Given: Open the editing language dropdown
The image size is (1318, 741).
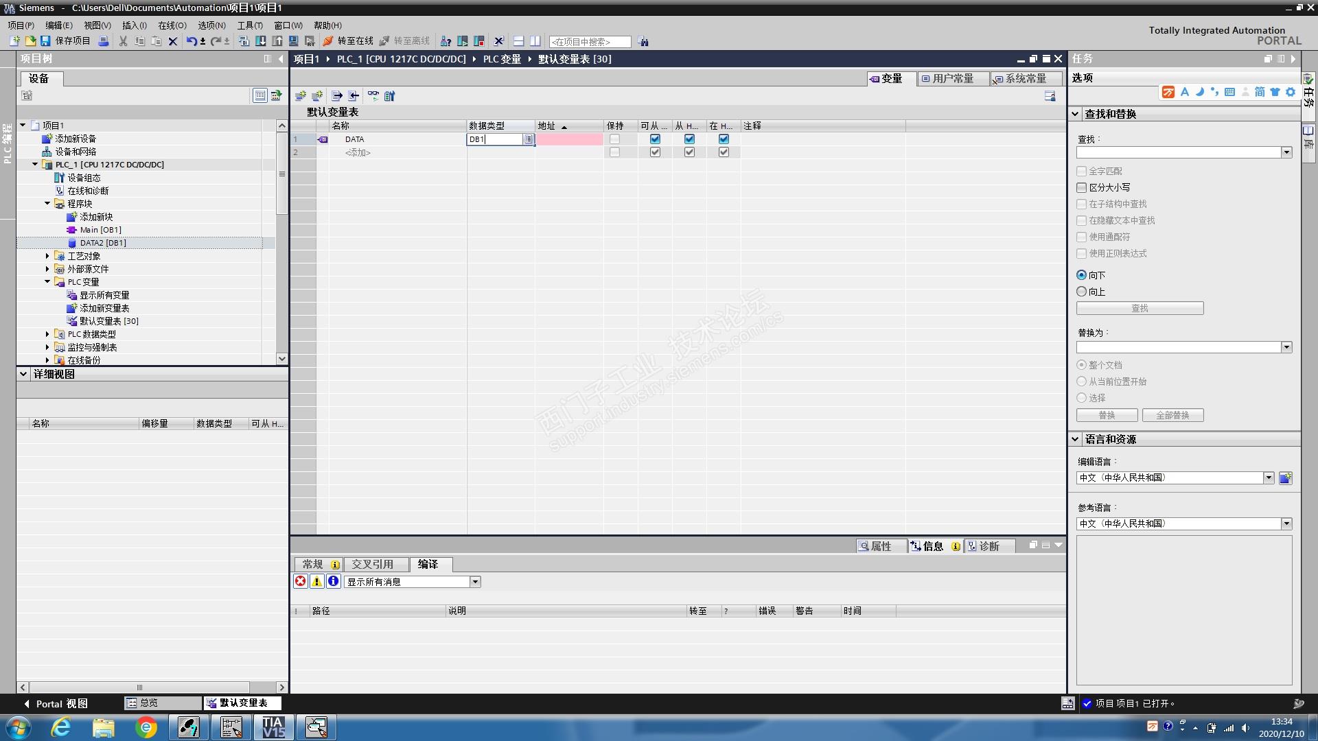Looking at the screenshot, I should coord(1269,478).
